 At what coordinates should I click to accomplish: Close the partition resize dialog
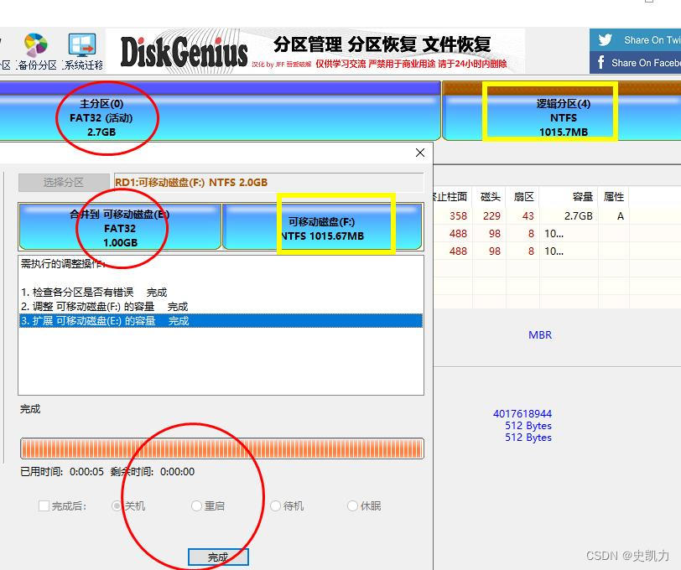click(x=420, y=153)
